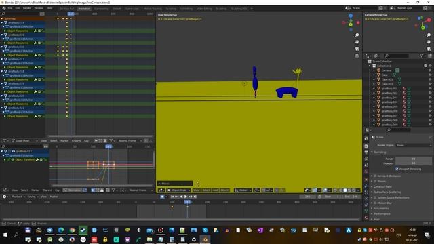Open the Object Mode dropdown
This screenshot has width=434, height=244.
pyautogui.click(x=179, y=190)
